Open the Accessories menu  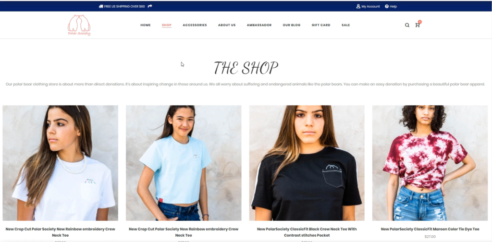pos(195,25)
